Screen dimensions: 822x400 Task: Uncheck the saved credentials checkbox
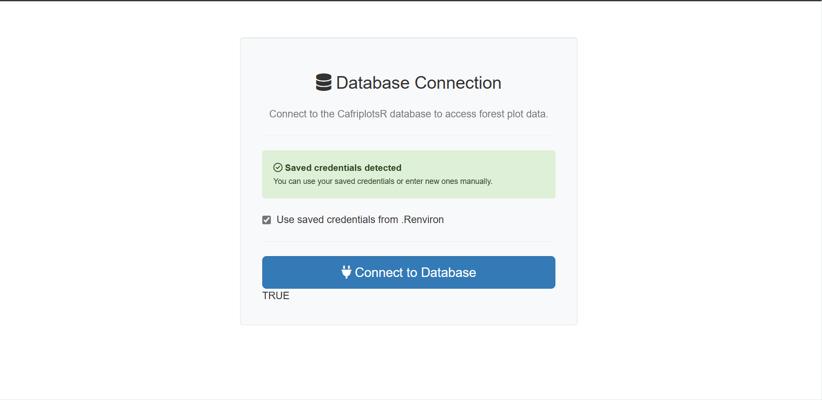tap(267, 220)
